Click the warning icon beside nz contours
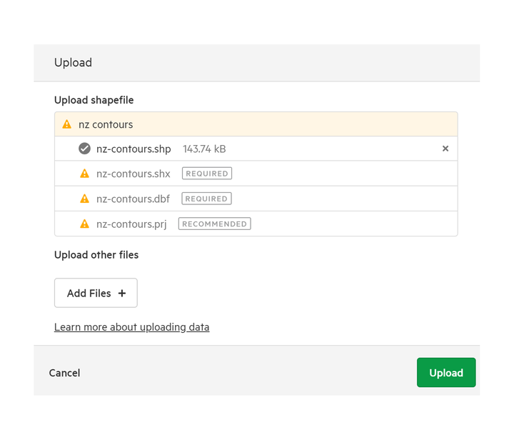 67,124
